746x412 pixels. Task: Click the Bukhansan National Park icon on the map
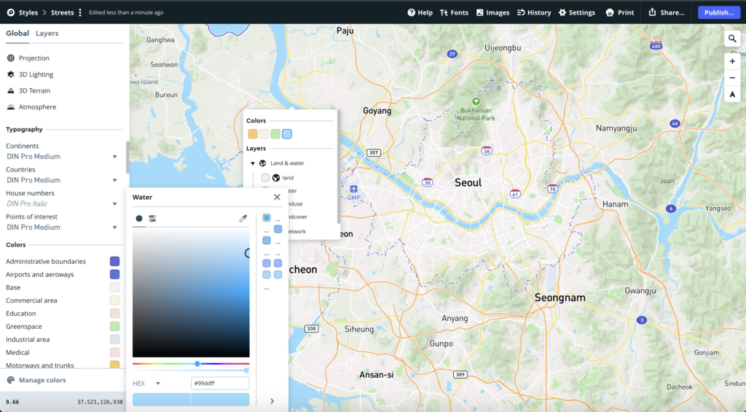pyautogui.click(x=476, y=101)
